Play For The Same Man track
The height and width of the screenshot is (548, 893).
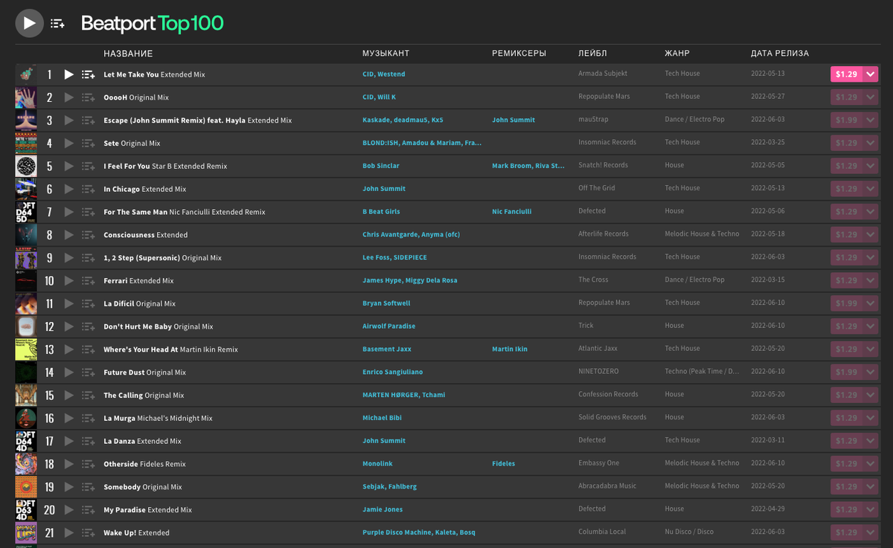[69, 212]
